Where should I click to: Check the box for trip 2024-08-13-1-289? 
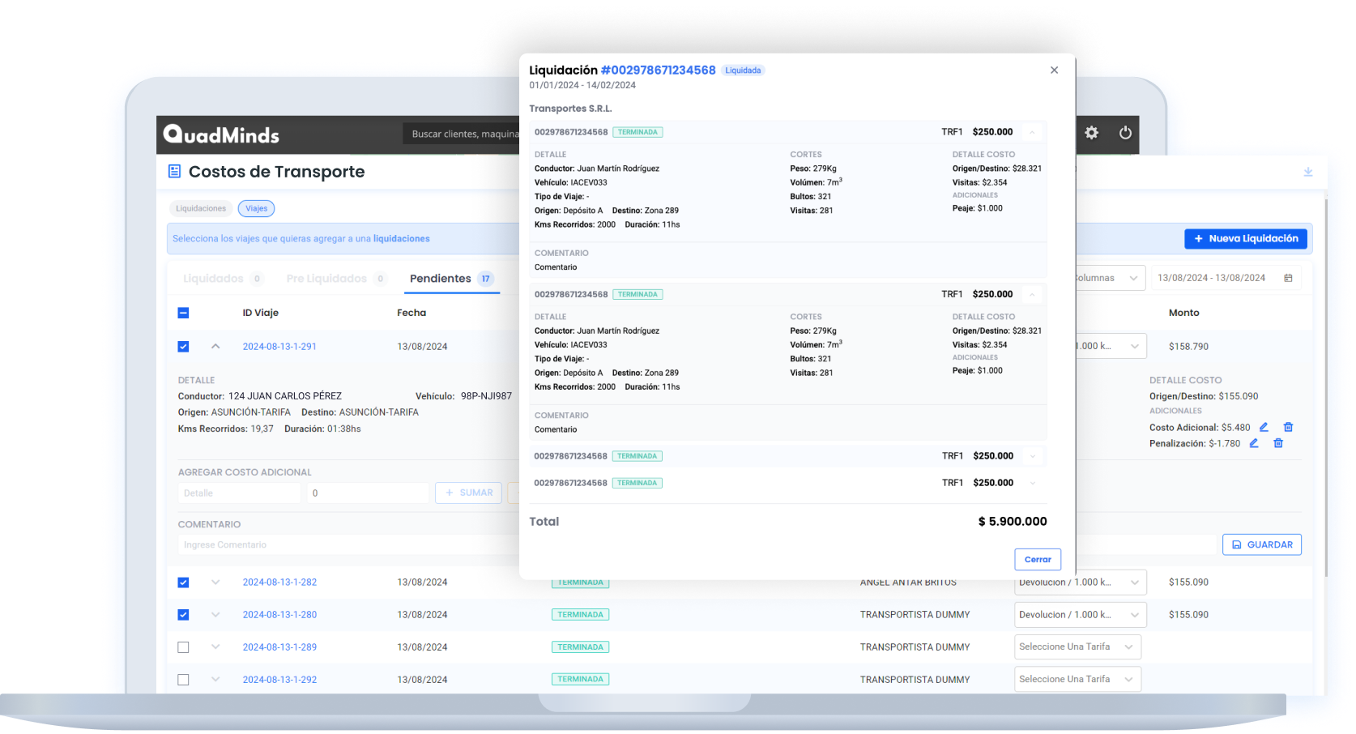183,647
